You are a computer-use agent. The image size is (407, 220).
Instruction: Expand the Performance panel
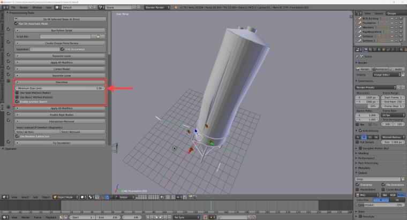(366, 158)
